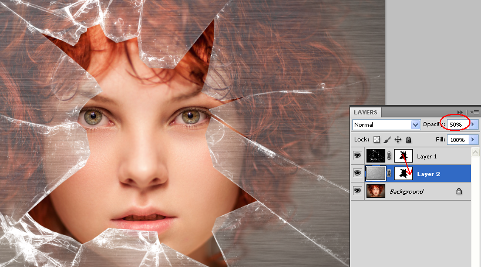Image resolution: width=481 pixels, height=267 pixels.
Task: Toggle the link icon on Layer 1
Action: tap(389, 156)
